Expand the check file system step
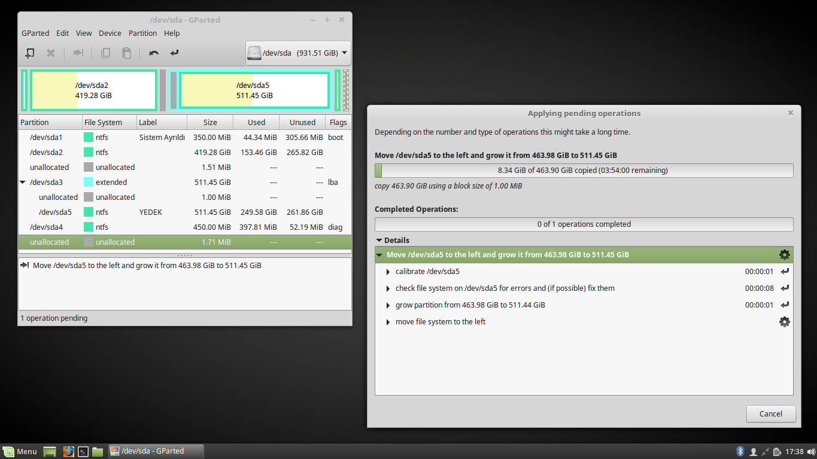 point(388,288)
